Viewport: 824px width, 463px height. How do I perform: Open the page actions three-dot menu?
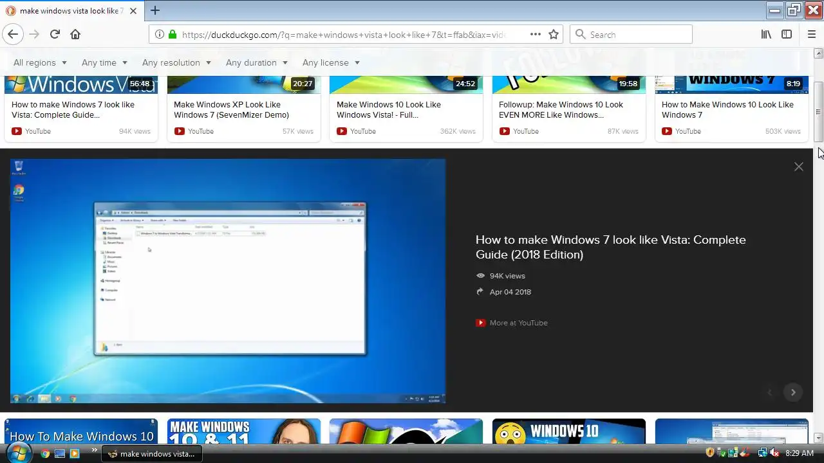pyautogui.click(x=536, y=34)
